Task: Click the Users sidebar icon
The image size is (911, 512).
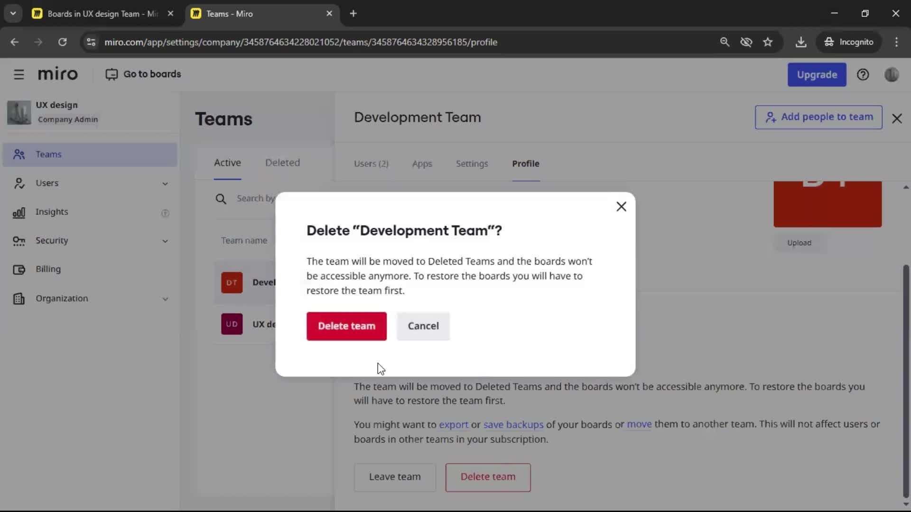Action: [x=19, y=183]
